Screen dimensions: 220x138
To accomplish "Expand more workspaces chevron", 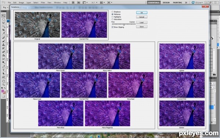I will tap(186, 3).
